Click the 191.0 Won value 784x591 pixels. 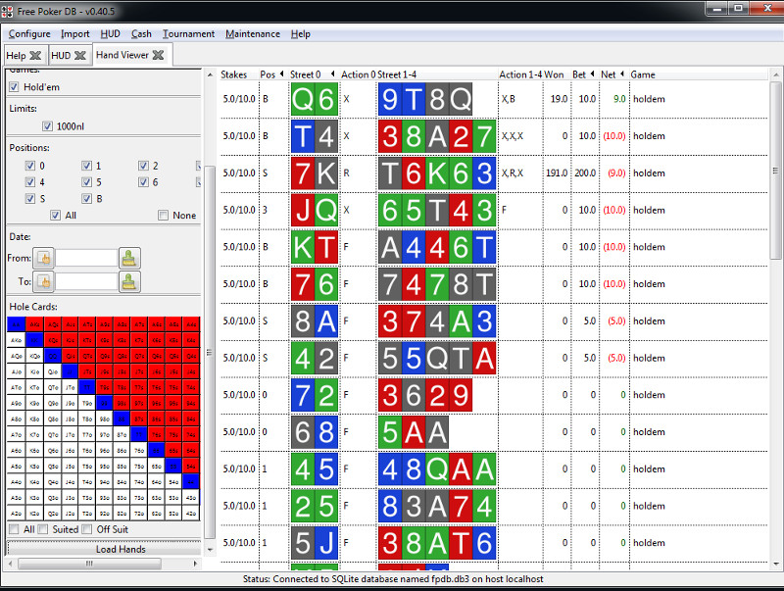click(x=556, y=173)
